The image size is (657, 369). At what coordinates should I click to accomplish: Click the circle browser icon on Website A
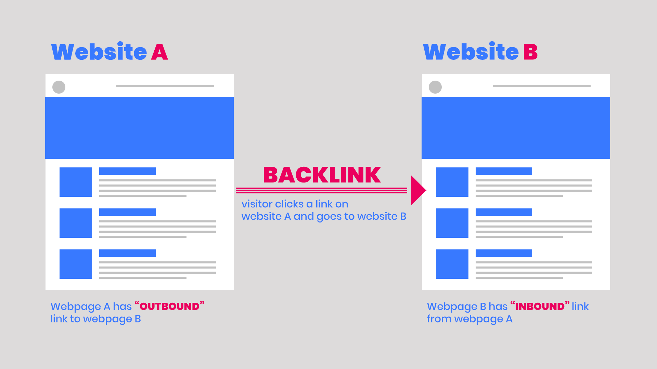(59, 86)
